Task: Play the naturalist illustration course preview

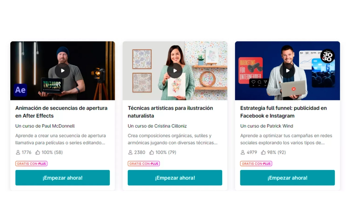Action: point(175,71)
